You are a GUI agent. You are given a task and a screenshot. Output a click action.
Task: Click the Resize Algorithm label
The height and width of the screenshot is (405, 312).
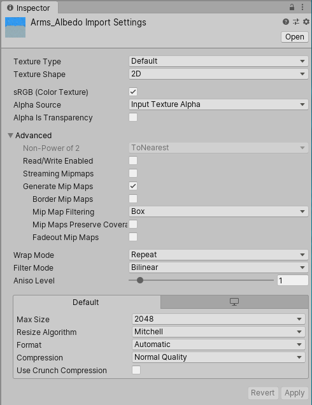(46, 332)
